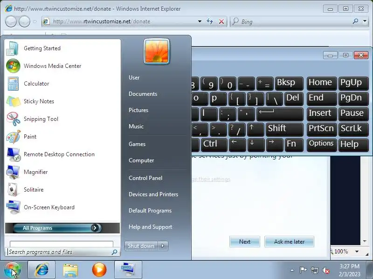Image resolution: width=373 pixels, height=279 pixels.
Task: Tap the PgDn key
Action: (353, 99)
